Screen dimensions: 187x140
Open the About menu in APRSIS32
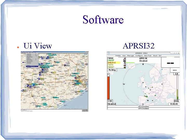tap(155, 55)
